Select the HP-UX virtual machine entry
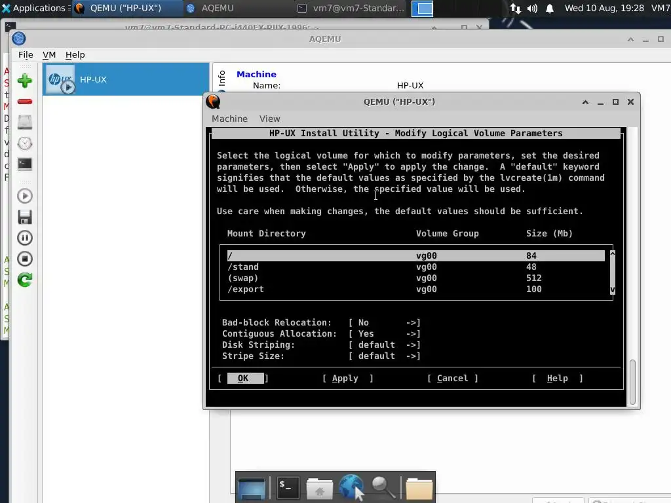 [x=126, y=79]
